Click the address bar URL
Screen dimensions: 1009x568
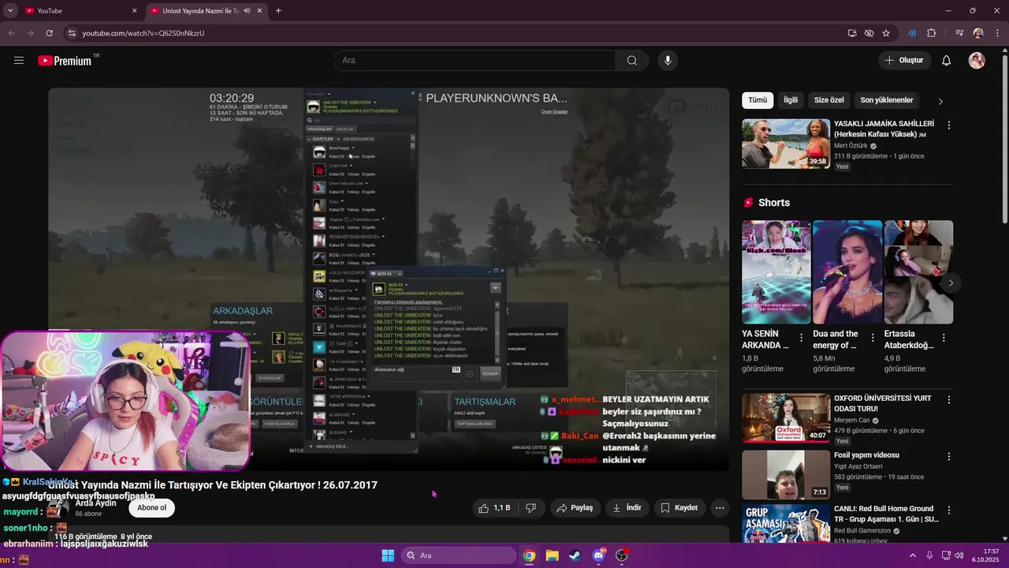(143, 33)
